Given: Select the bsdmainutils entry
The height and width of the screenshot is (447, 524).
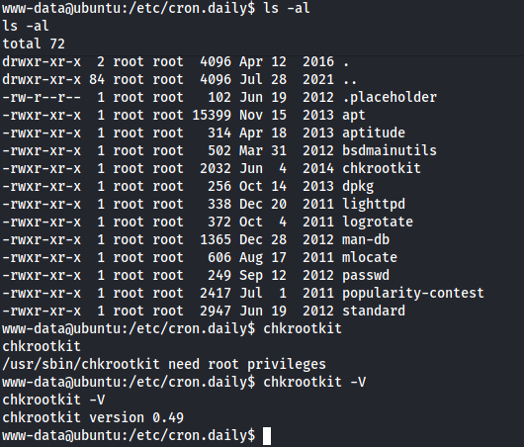Looking at the screenshot, I should pyautogui.click(x=390, y=150).
